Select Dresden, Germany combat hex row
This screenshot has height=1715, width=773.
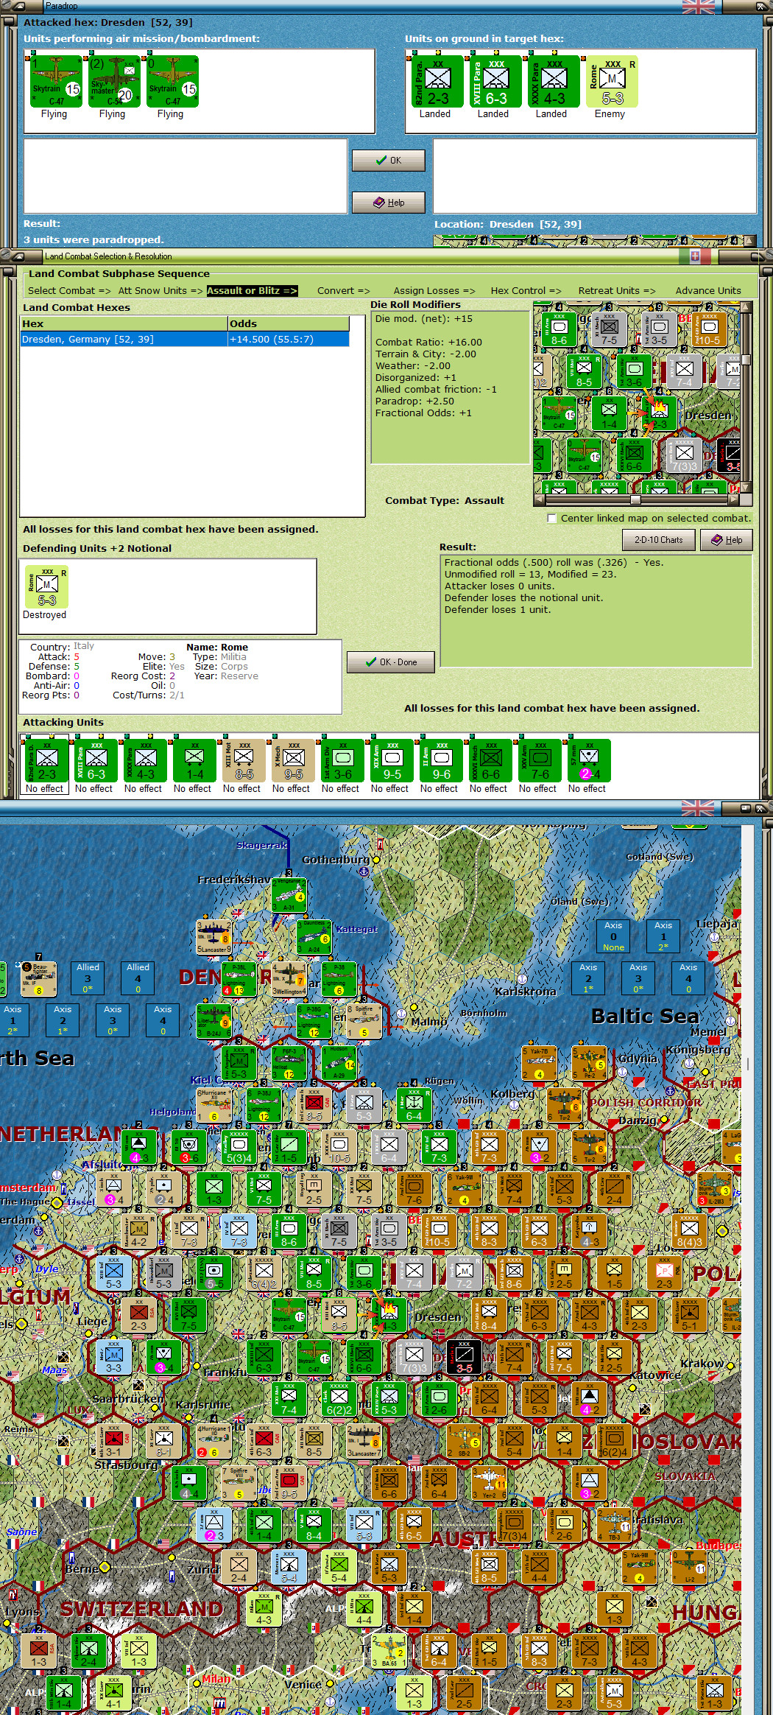[184, 339]
